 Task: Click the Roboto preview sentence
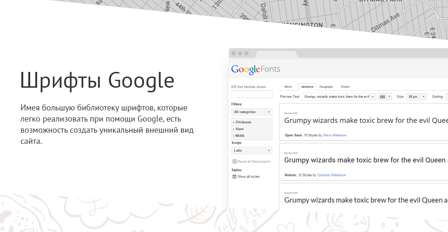(366, 160)
